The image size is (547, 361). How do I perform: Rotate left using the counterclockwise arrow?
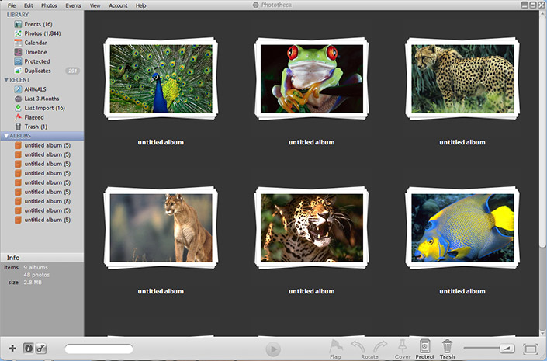358,347
